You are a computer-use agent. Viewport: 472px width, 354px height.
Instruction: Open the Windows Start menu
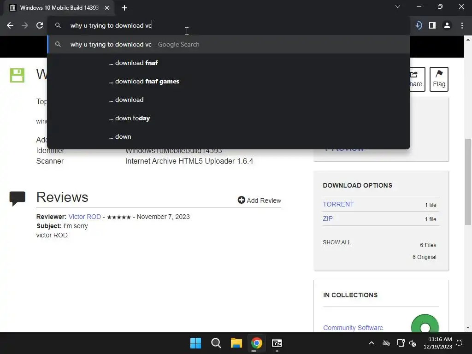coord(195,343)
